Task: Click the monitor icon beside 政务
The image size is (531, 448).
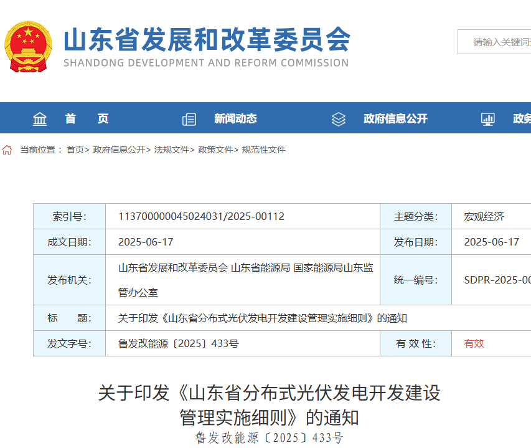Action: pyautogui.click(x=489, y=118)
